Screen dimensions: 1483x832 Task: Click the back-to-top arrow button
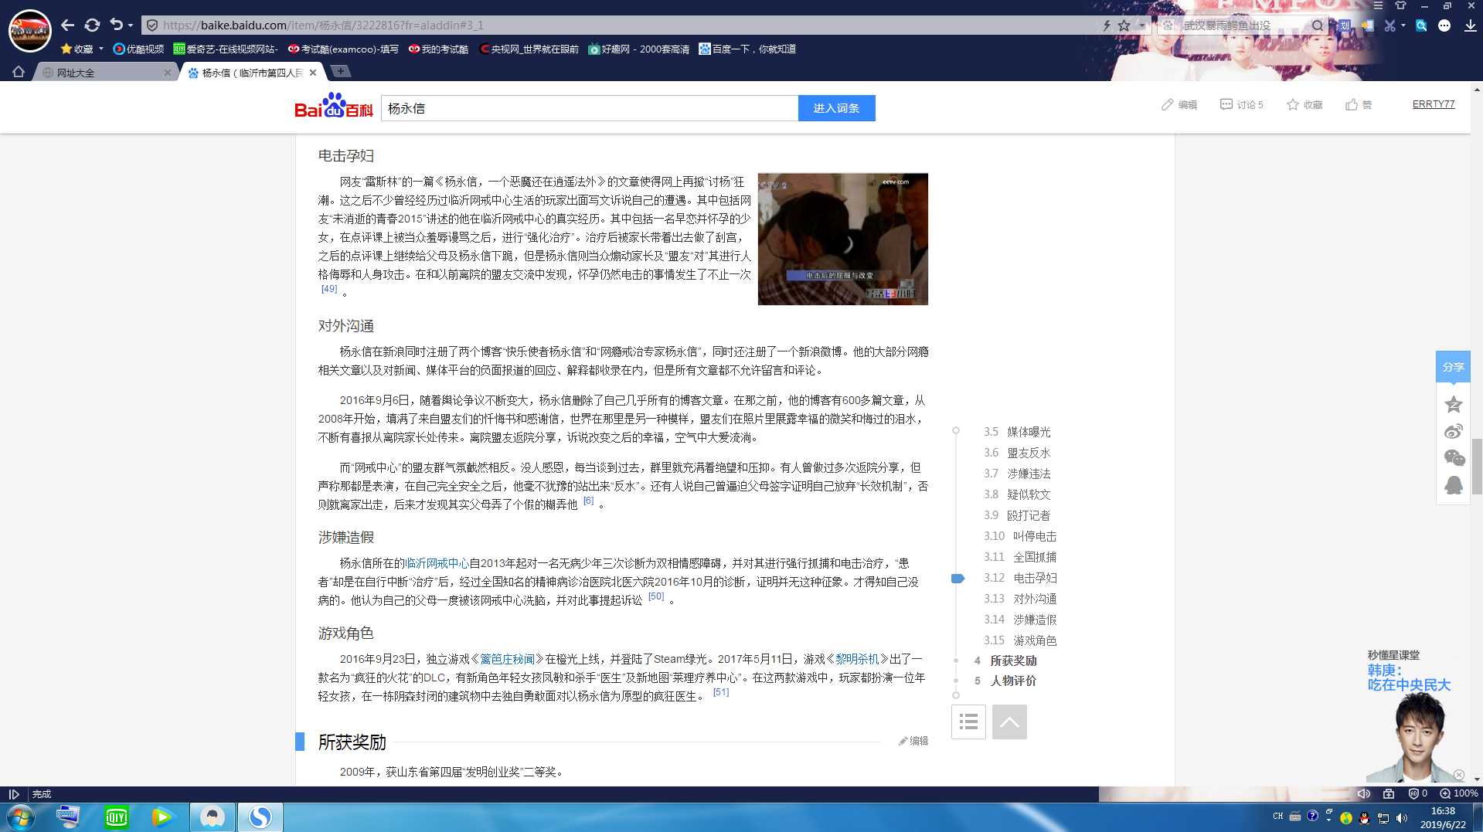pos(1009,722)
